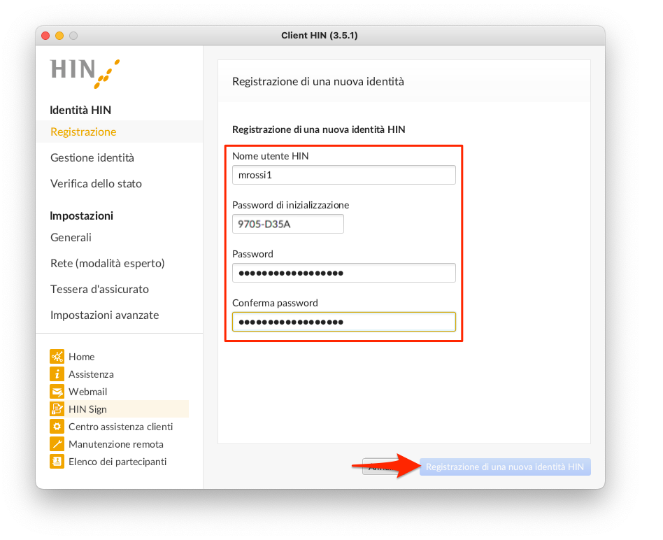Click the Manutenzione remota wrench icon
663x540 pixels.
coord(57,444)
